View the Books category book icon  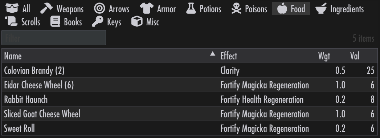pyautogui.click(x=55, y=22)
